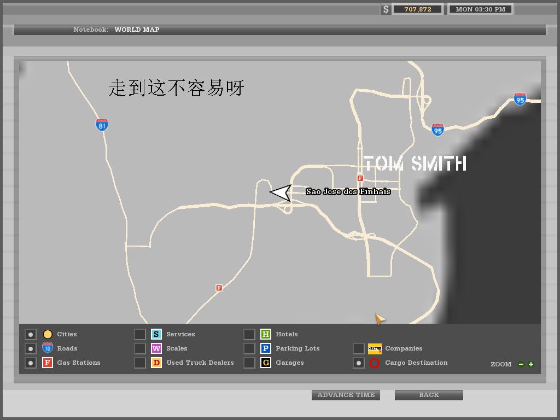Click the dollar sign money icon
Screen dimensions: 560x420
click(386, 9)
